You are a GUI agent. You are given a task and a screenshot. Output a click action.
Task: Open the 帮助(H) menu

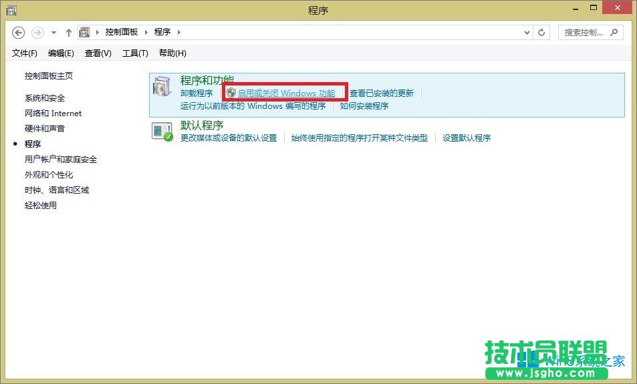pos(172,53)
